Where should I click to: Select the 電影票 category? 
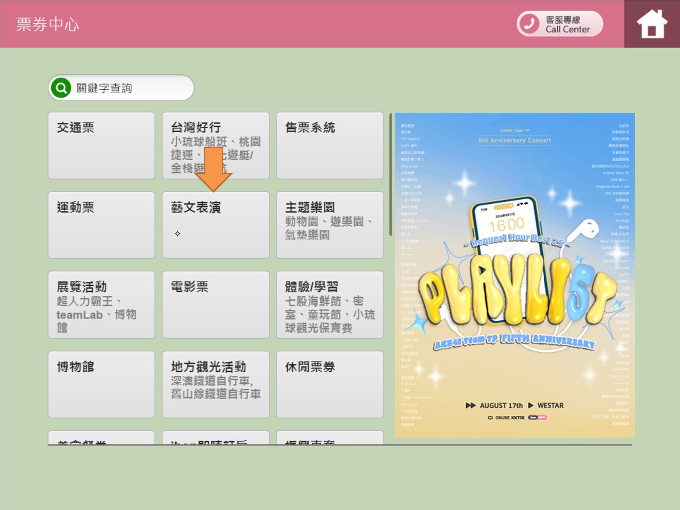[x=215, y=305]
